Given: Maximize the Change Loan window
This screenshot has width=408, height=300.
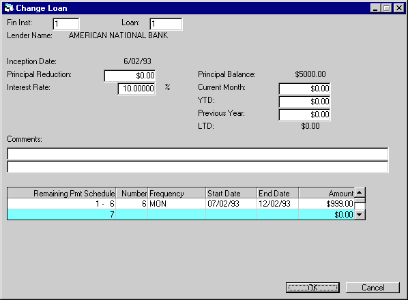Looking at the screenshot, I should click(x=387, y=8).
